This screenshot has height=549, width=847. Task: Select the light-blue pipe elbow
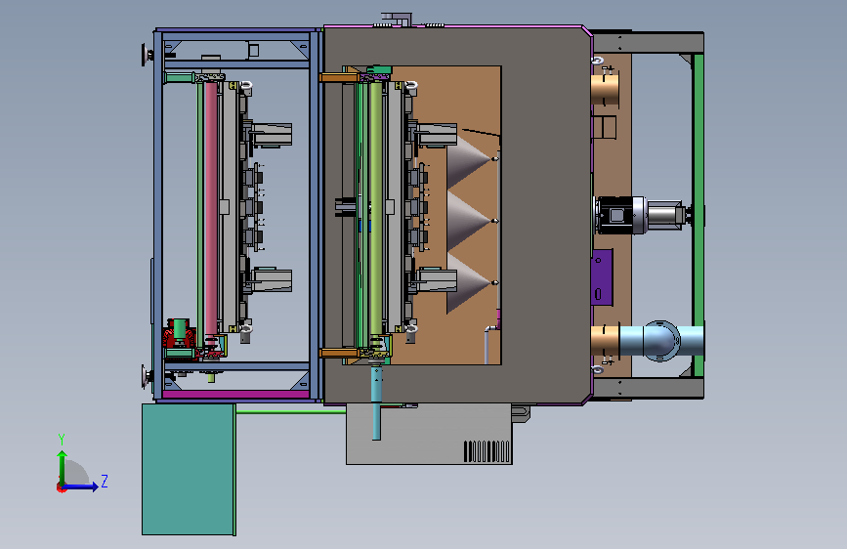tap(660, 340)
